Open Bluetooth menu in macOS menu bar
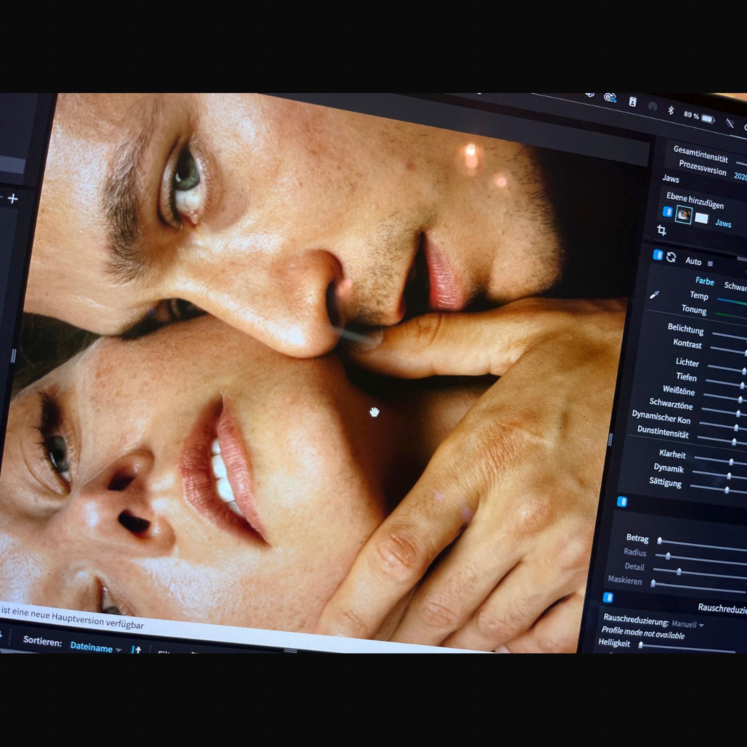 (x=671, y=111)
